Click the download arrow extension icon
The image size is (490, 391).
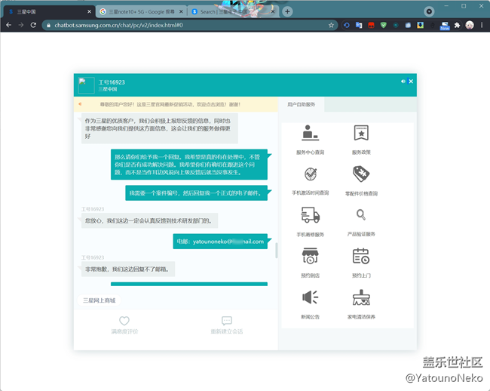click(421, 25)
